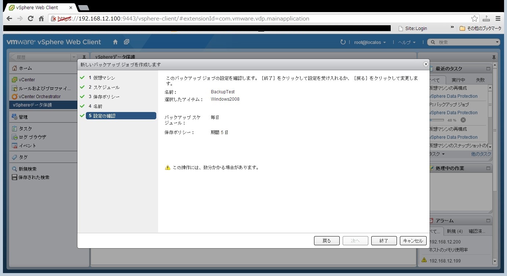
Task: Click the 48% task progress bar
Action: point(437,120)
